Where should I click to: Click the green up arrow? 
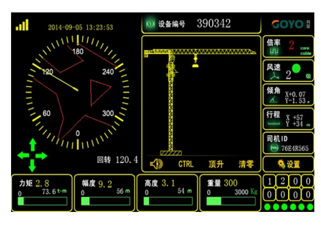[32, 144]
